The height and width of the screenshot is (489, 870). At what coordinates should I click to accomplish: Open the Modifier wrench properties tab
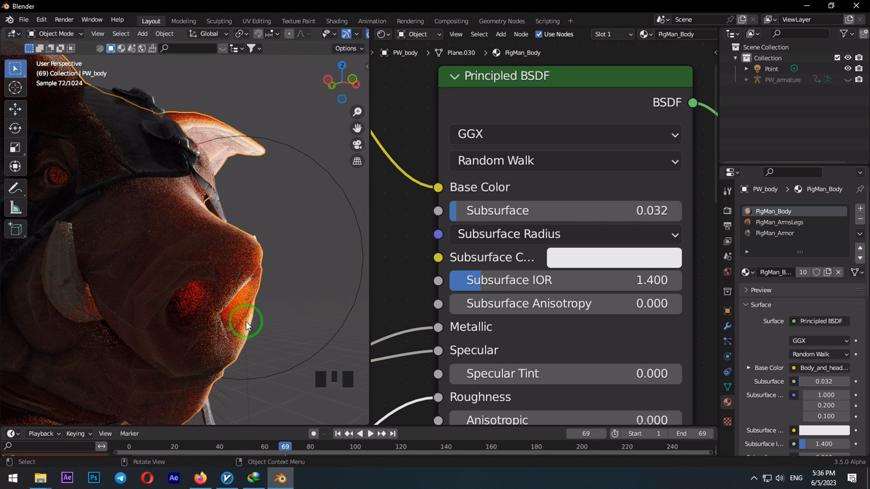727,326
